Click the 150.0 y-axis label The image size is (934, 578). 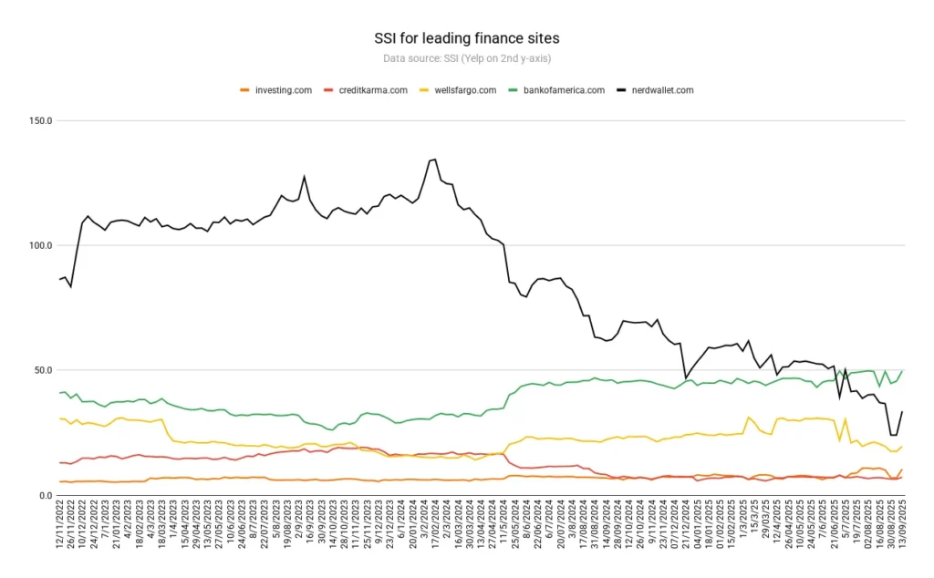pos(41,121)
